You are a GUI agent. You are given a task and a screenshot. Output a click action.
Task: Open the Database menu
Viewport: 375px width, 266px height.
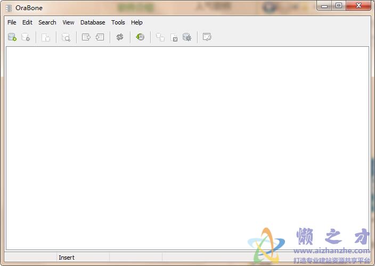[93, 22]
